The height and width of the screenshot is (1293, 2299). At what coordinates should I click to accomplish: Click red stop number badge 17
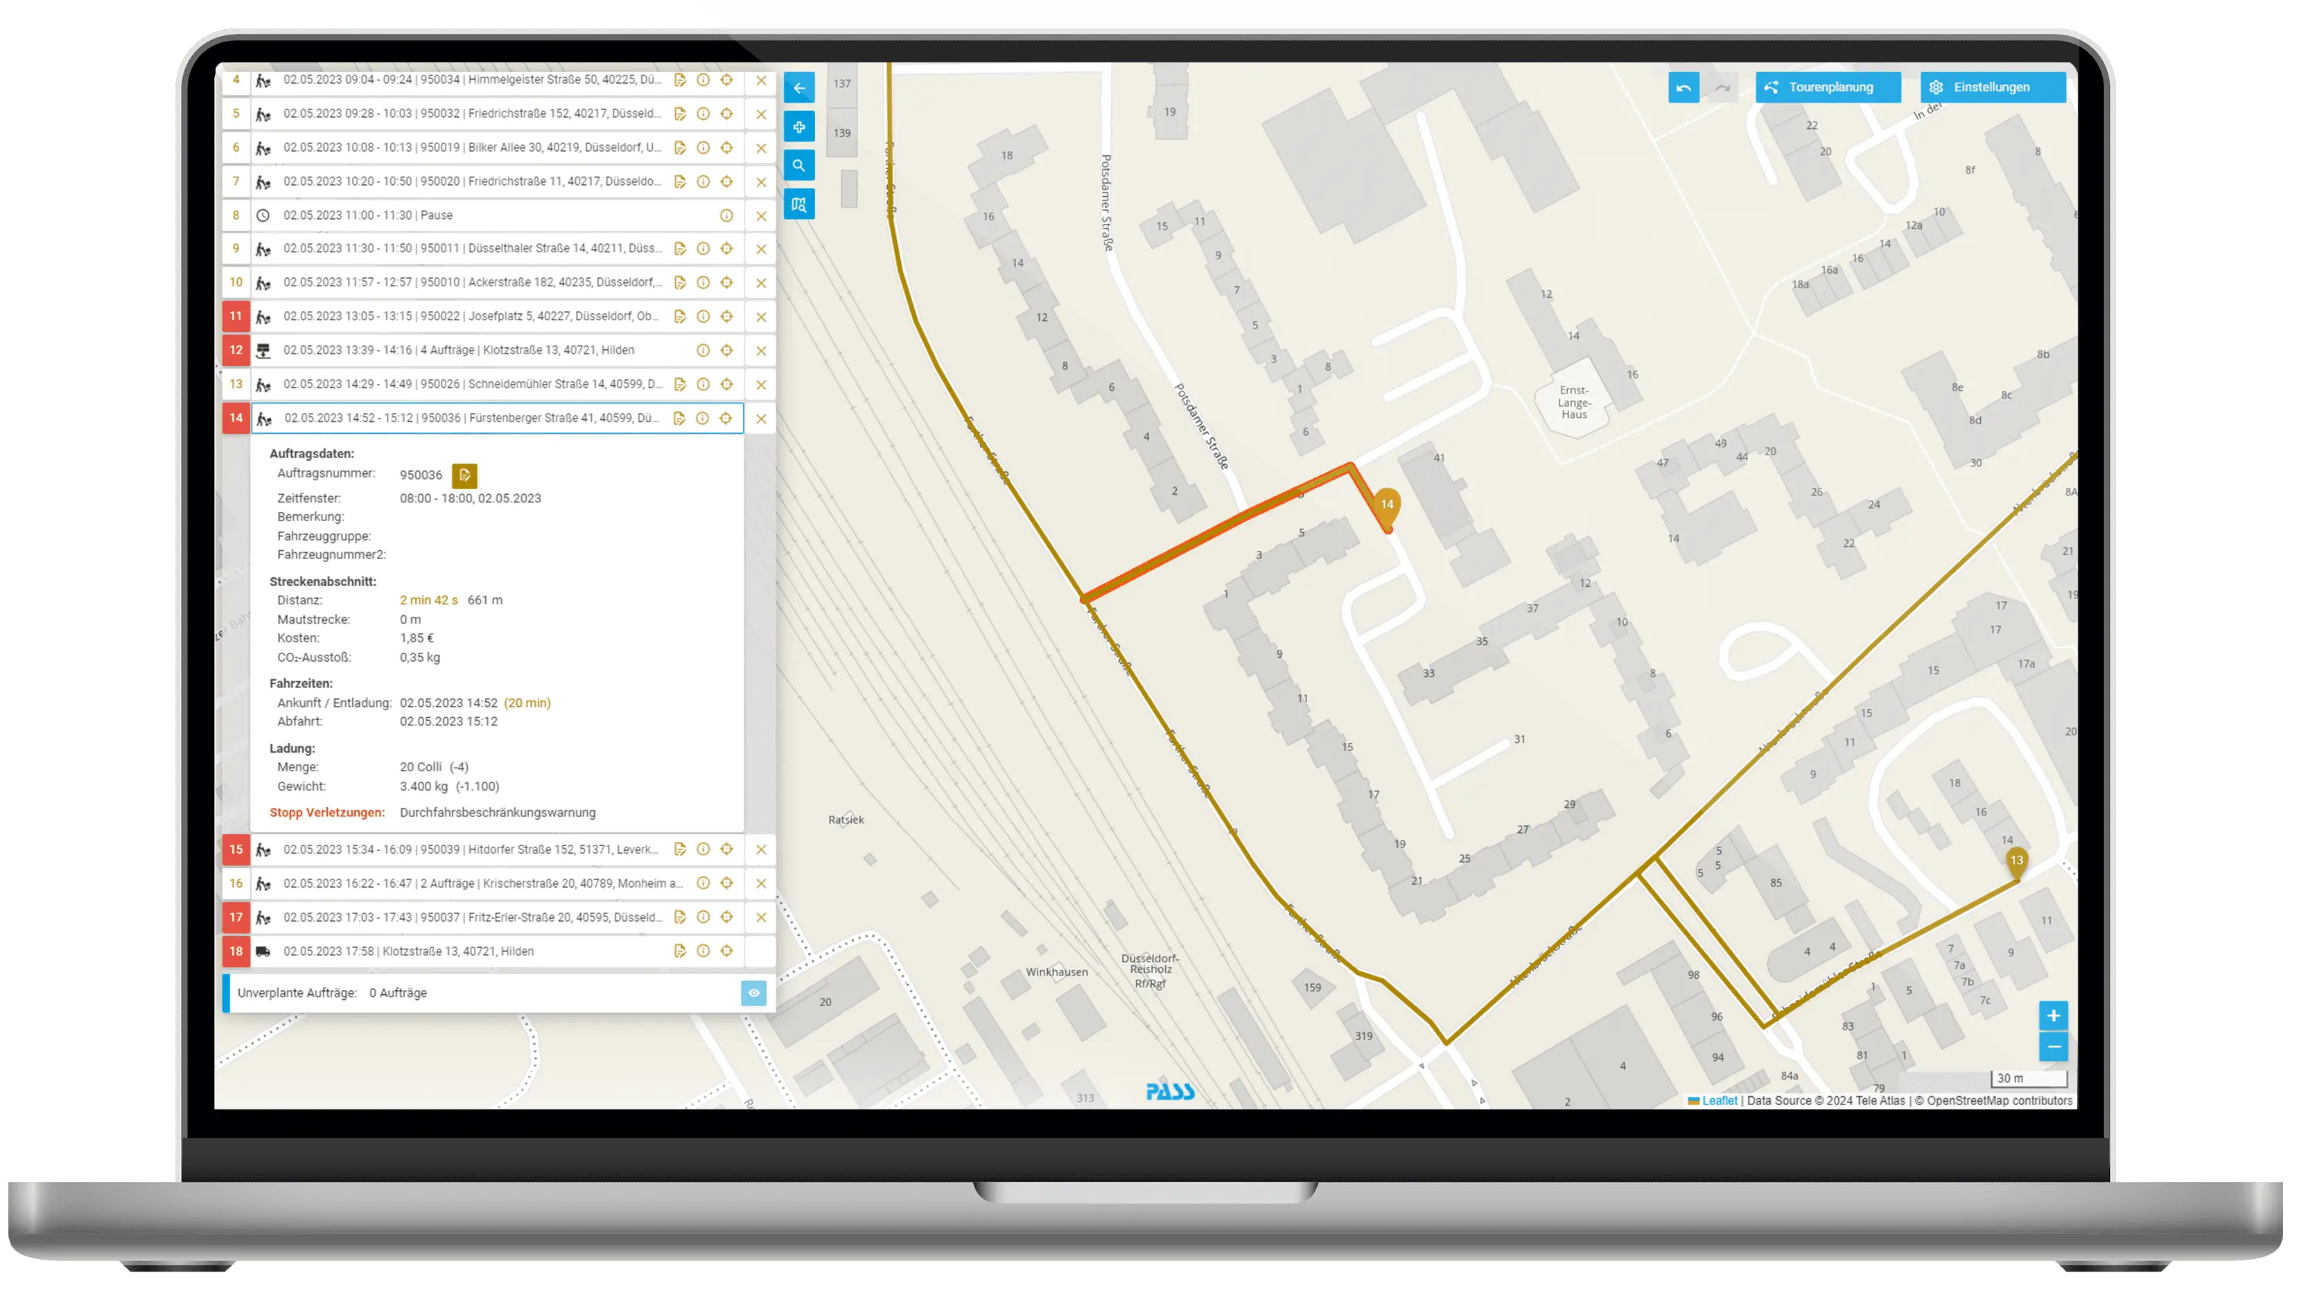[236, 917]
